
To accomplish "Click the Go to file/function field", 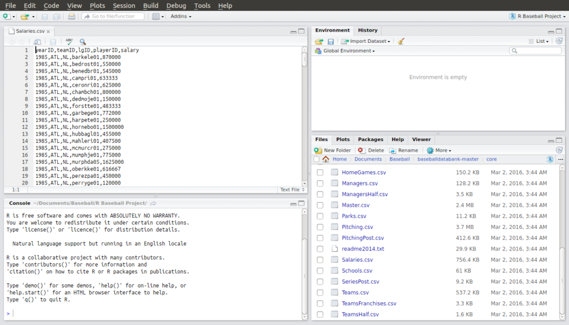I will click(113, 16).
